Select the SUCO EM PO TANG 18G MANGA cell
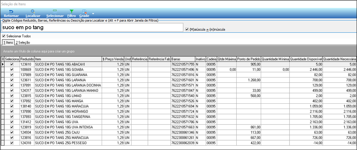357x150 pixels. 68,101
